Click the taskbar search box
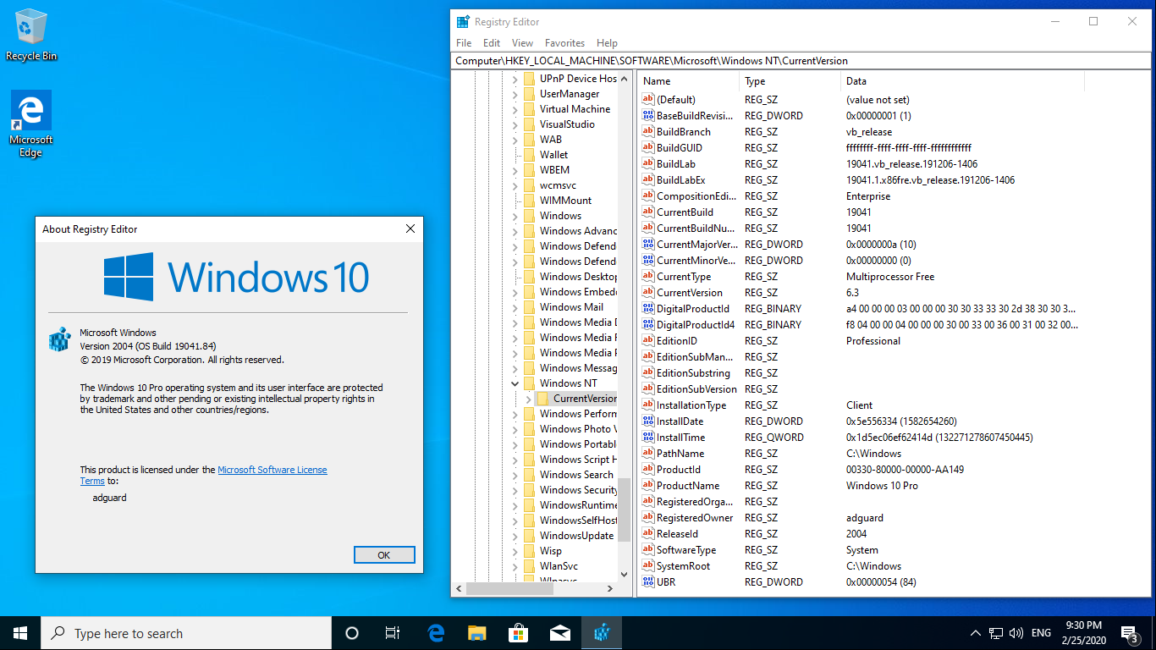This screenshot has width=1156, height=650. (186, 633)
